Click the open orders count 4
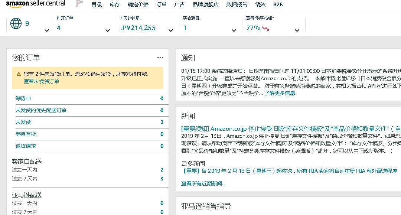The width and height of the screenshot is (401, 215). (59, 28)
